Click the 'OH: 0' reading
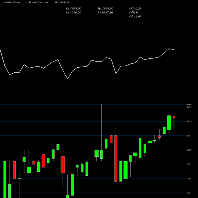The image size is (198, 198). click(133, 12)
